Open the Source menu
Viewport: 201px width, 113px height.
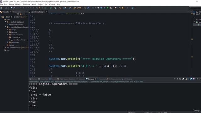tap(11, 4)
